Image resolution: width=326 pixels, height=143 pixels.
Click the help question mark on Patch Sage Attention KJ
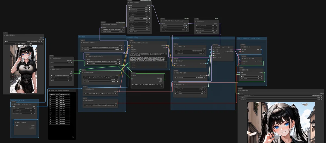pyautogui.click(x=124, y=24)
